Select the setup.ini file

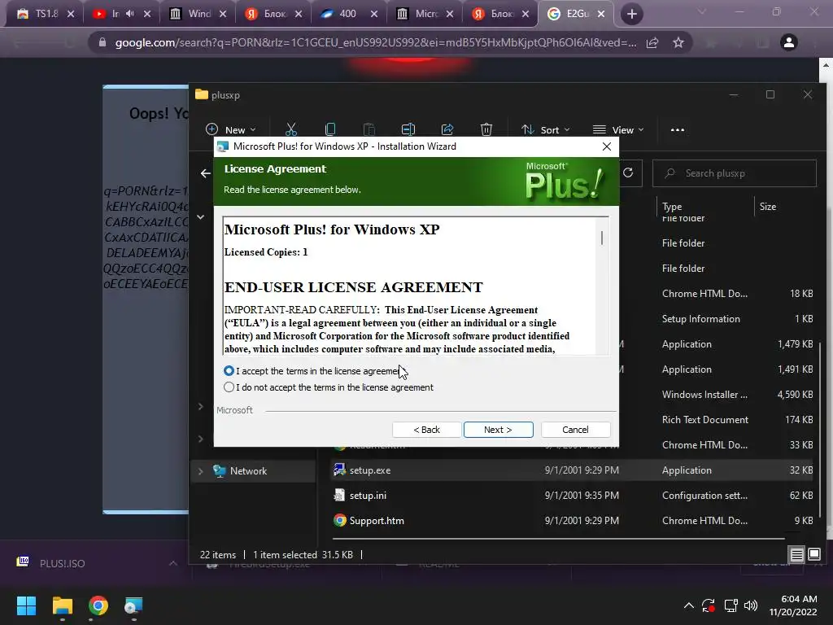tap(368, 496)
